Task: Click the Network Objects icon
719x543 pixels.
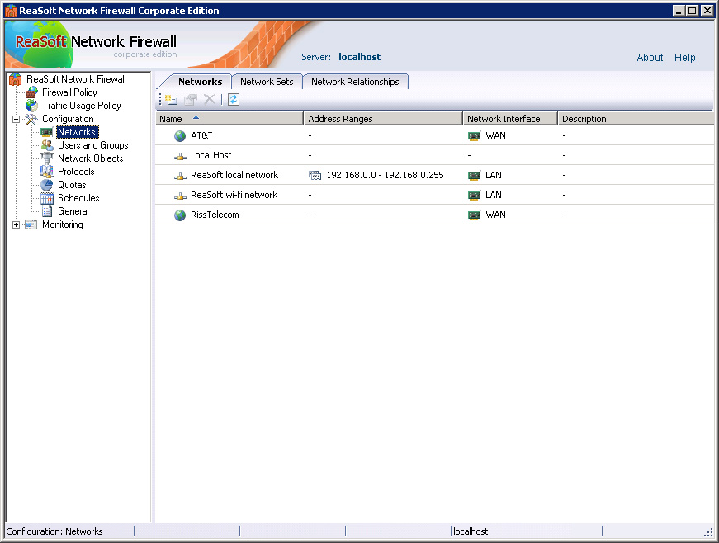Action: [47, 158]
